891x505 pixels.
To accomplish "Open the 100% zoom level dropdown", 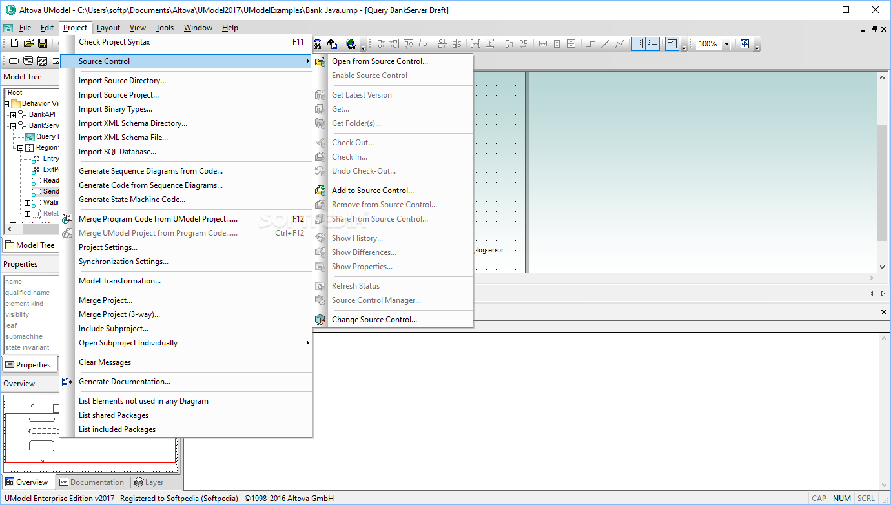I will 726,44.
